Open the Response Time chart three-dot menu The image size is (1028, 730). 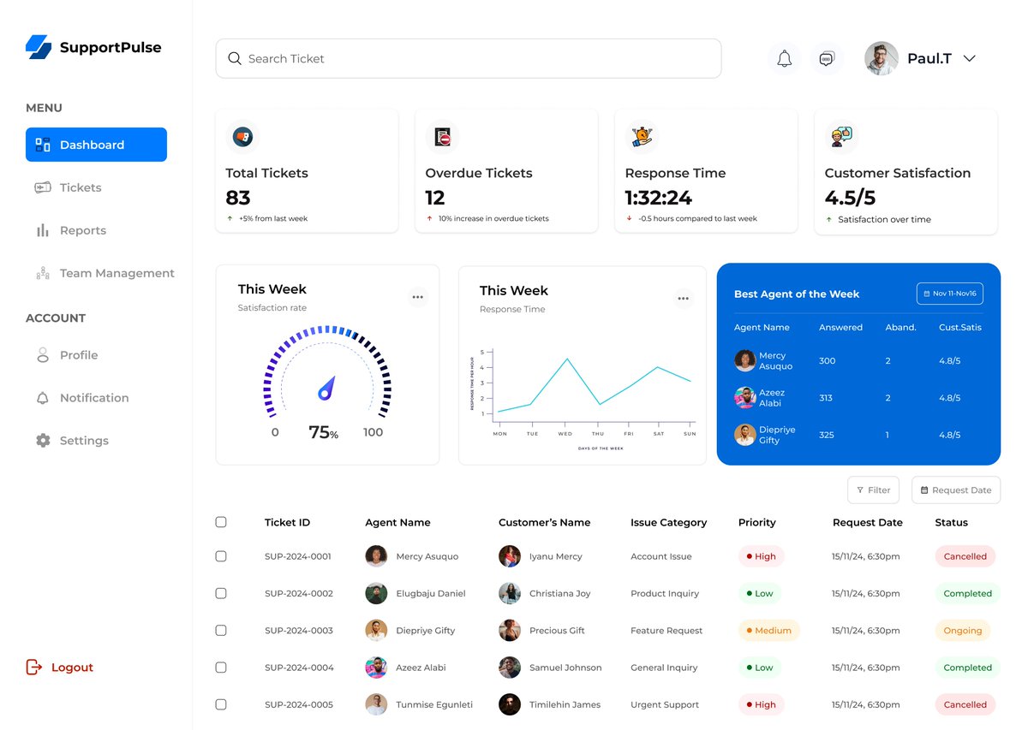[683, 299]
